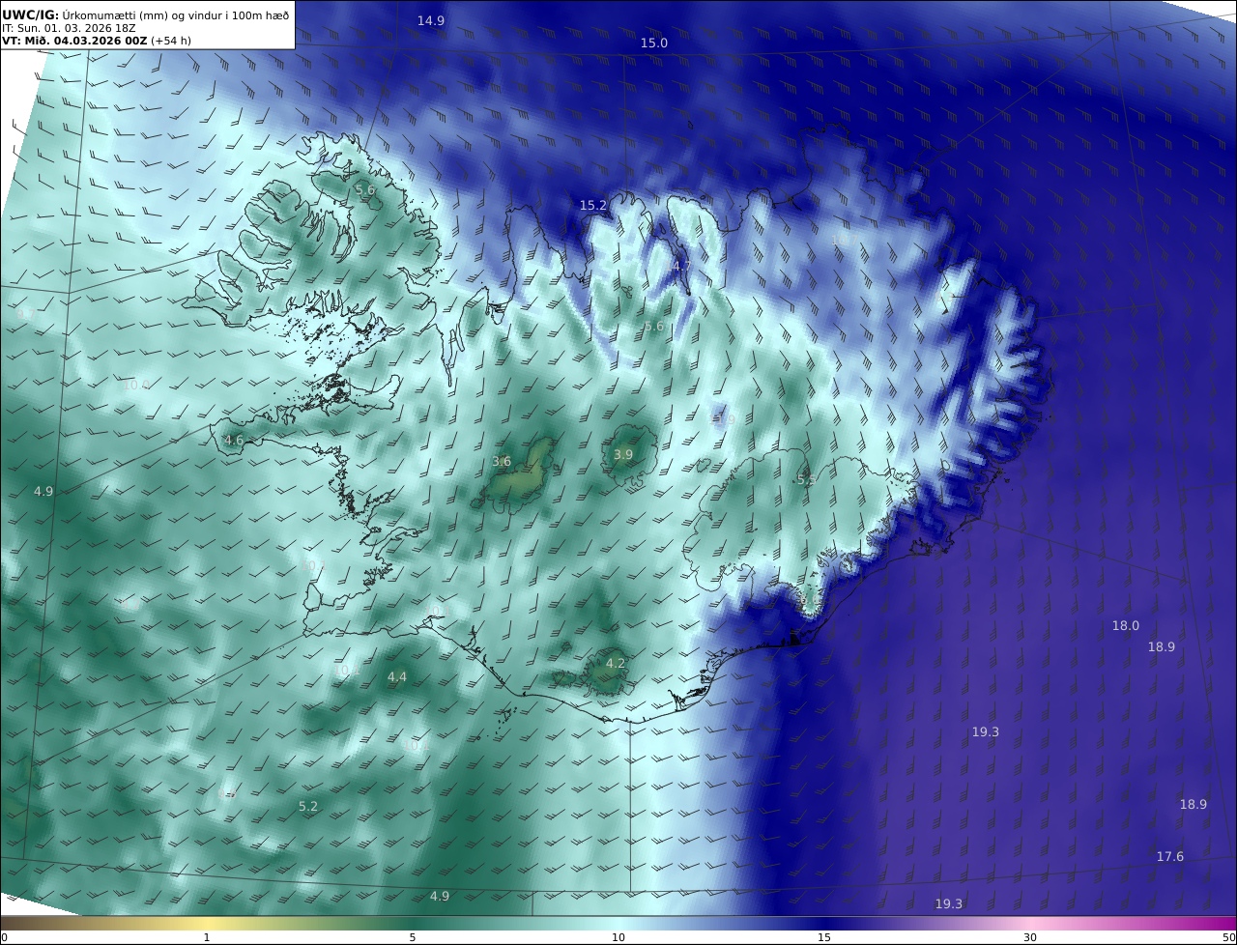Screen dimensions: 1237x945
Task: Click the 5.5 value on the Vatnajökull ice cap
Action: click(806, 480)
